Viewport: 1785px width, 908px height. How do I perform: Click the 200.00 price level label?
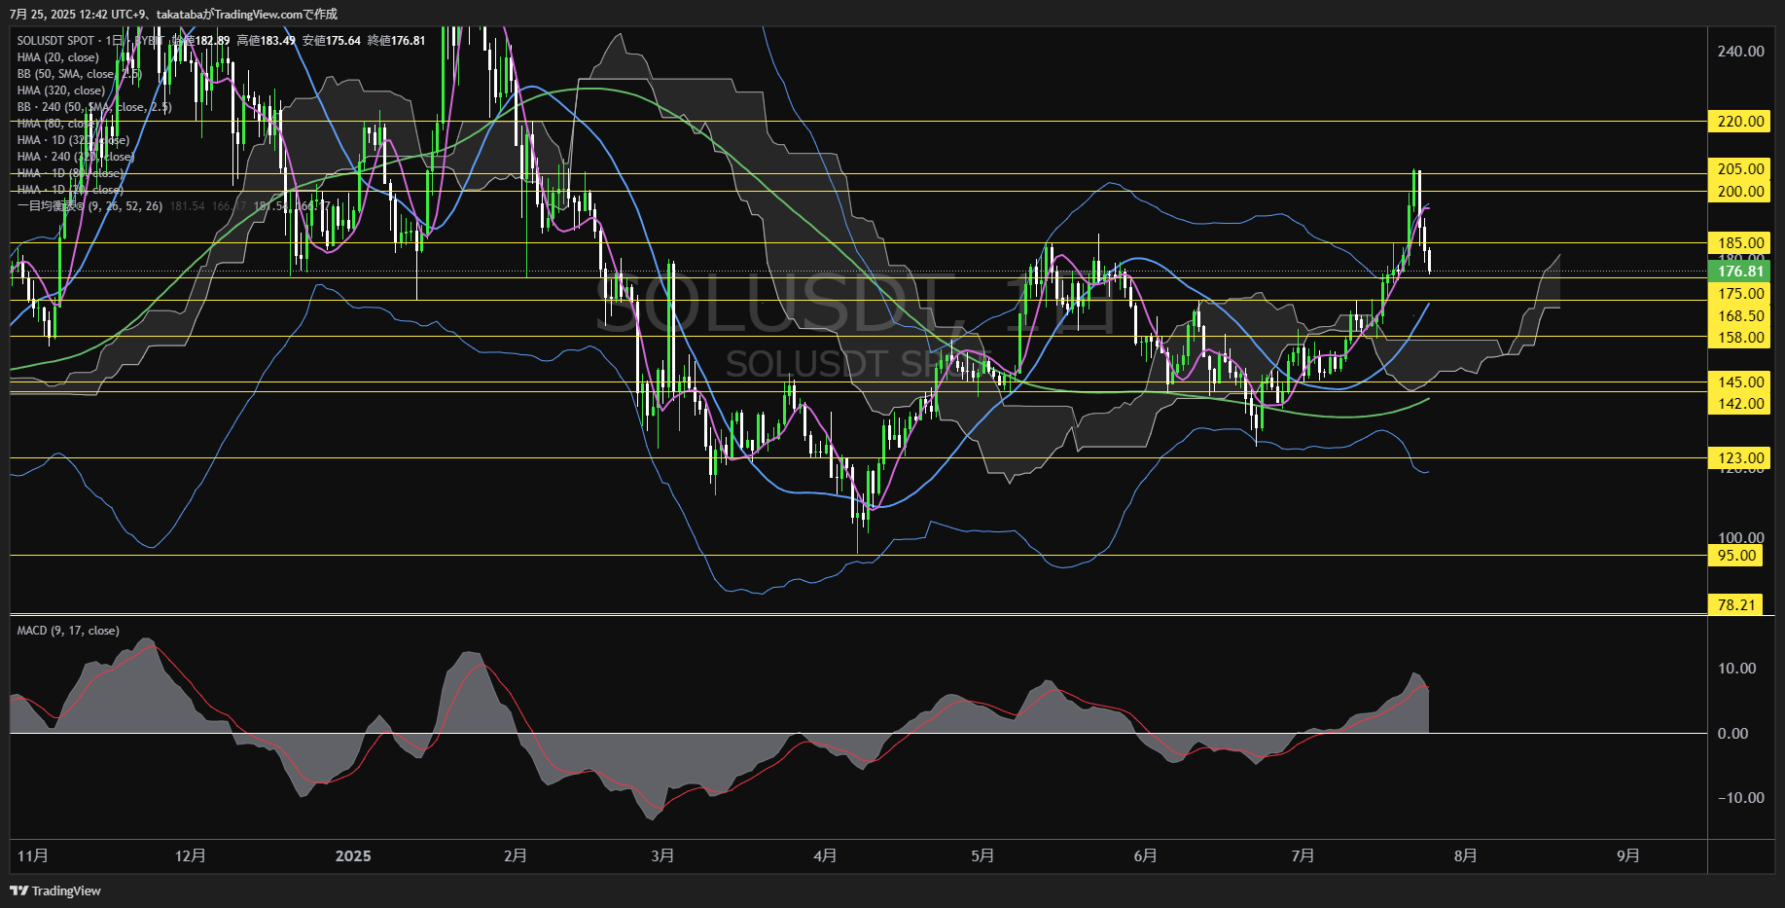[1737, 192]
